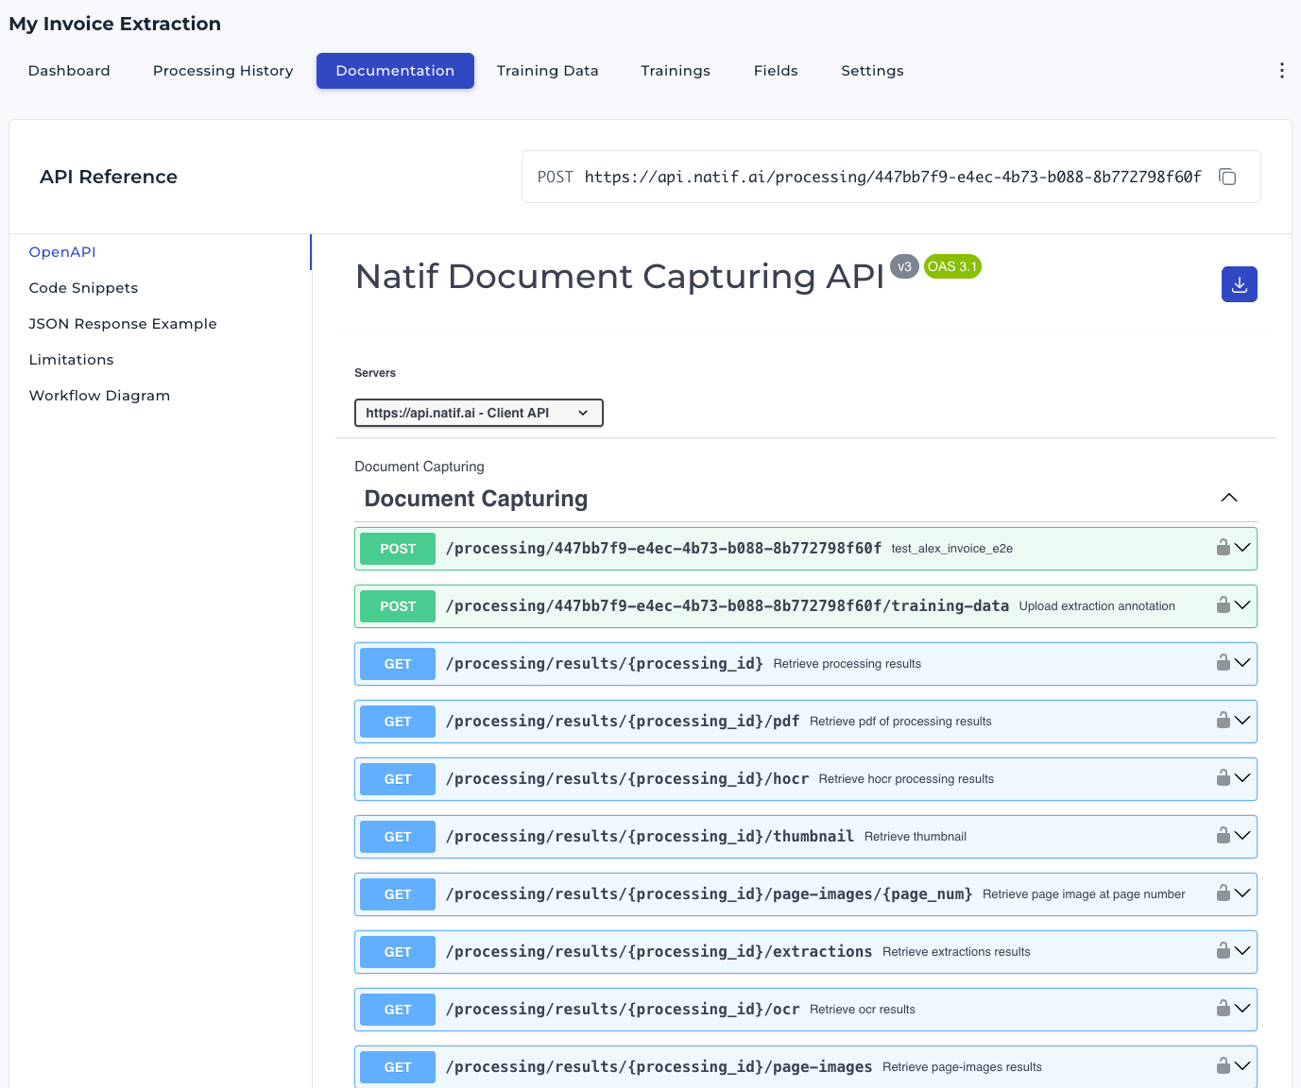Click GET button for Retrieve processing results
This screenshot has width=1301, height=1088.
click(398, 664)
